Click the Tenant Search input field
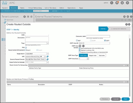This screenshot has height=103, width=133. (41, 11)
